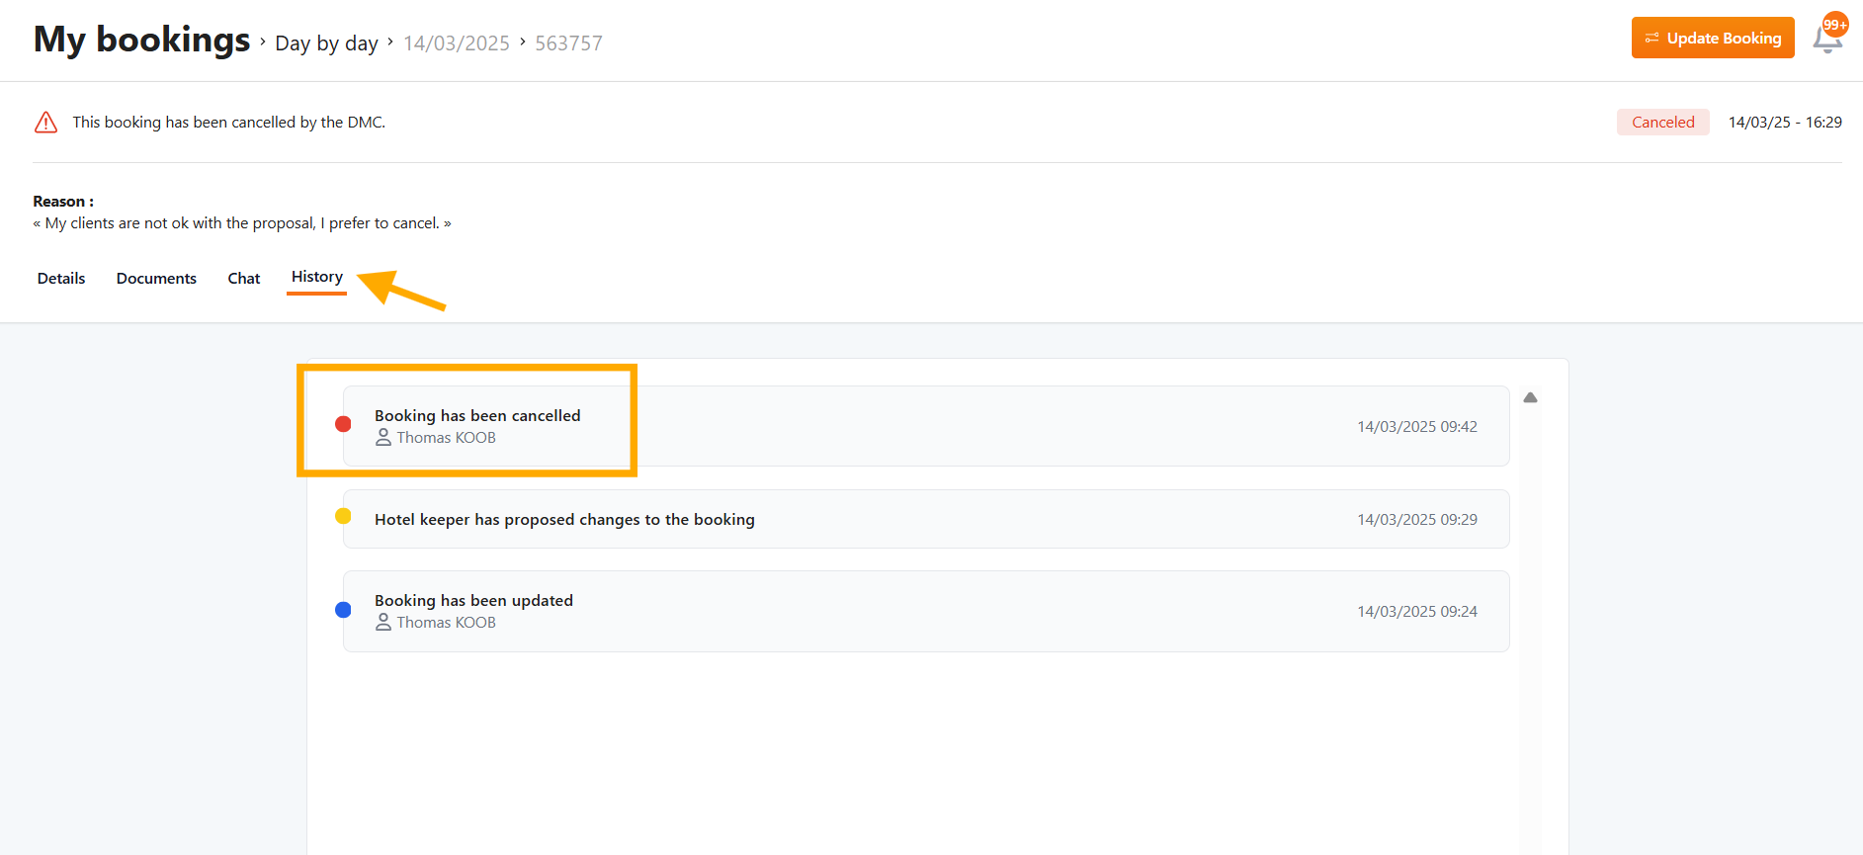Click the red dot for cancelled event
The image size is (1863, 855).
tap(343, 424)
